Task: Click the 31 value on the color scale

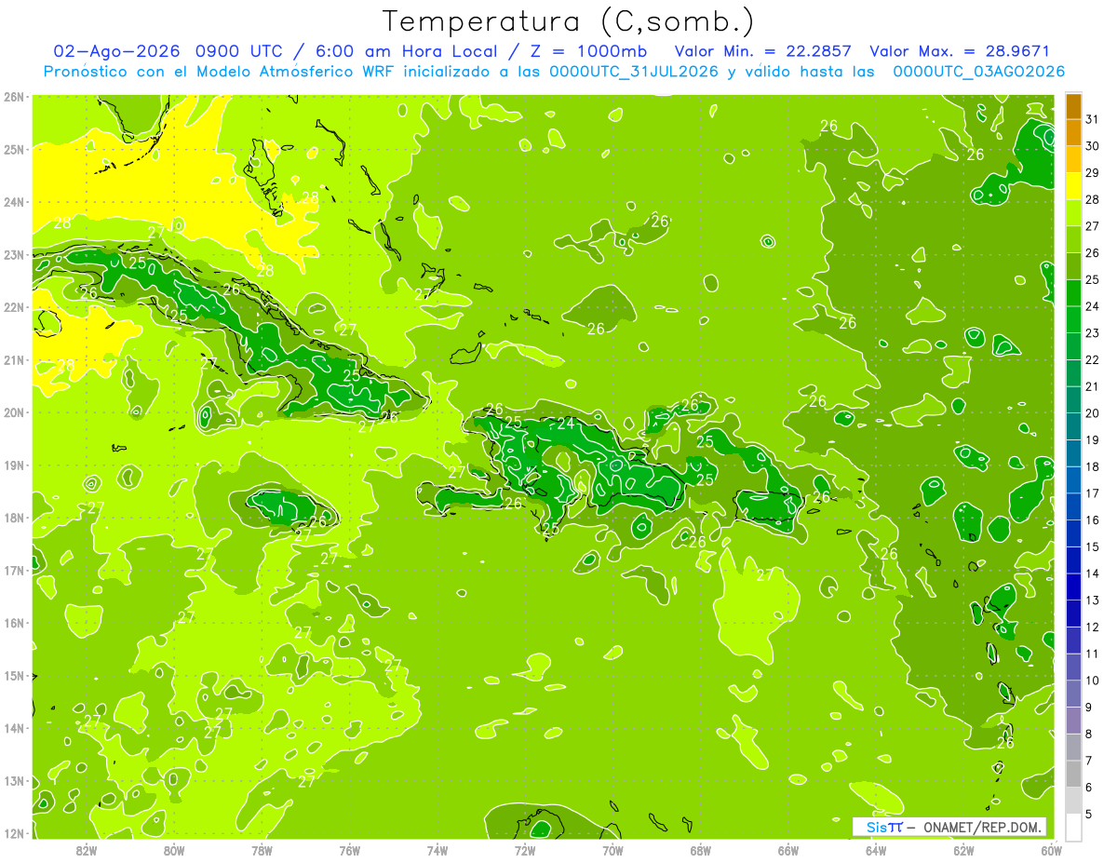Action: coord(1093,119)
